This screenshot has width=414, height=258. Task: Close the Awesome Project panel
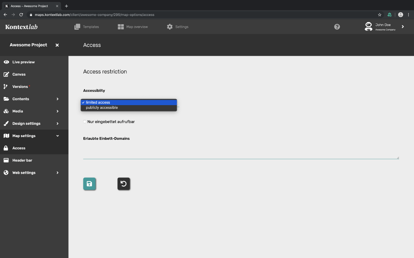click(x=57, y=45)
